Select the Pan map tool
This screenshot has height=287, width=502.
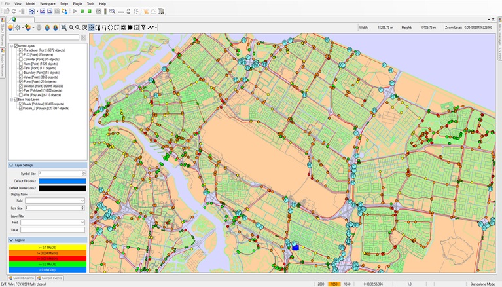[91, 28]
